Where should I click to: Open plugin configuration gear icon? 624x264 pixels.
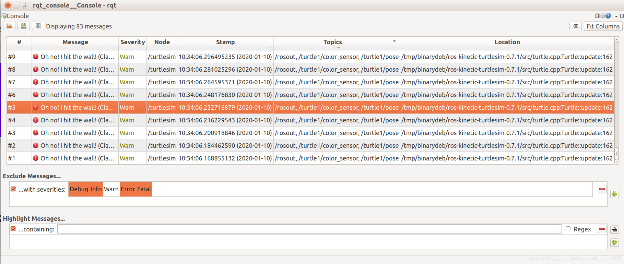pos(603,16)
